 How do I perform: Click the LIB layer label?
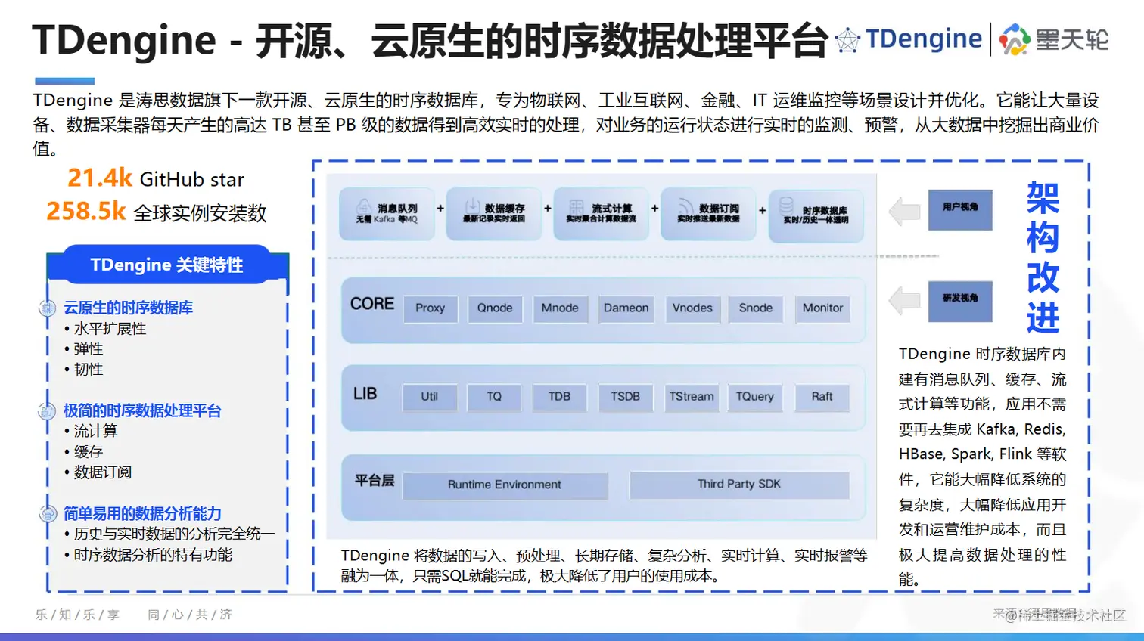[365, 394]
